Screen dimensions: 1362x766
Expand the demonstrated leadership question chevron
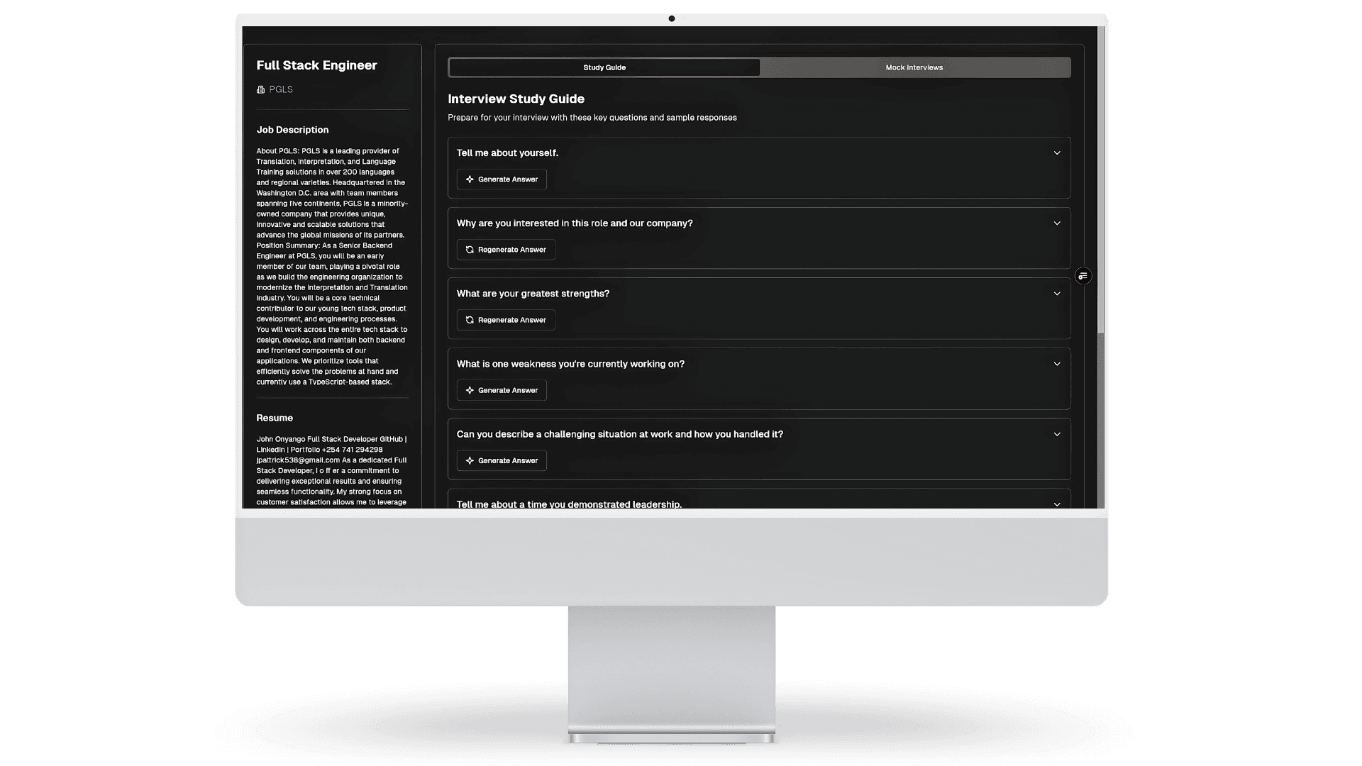(x=1056, y=504)
